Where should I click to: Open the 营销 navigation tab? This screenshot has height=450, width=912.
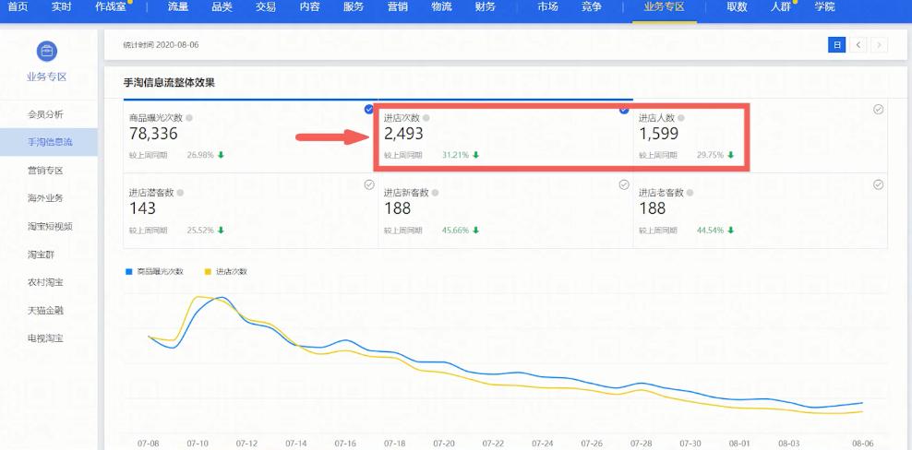click(397, 7)
